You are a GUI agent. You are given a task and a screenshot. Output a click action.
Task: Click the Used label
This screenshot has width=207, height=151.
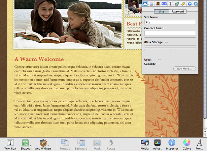148,60
